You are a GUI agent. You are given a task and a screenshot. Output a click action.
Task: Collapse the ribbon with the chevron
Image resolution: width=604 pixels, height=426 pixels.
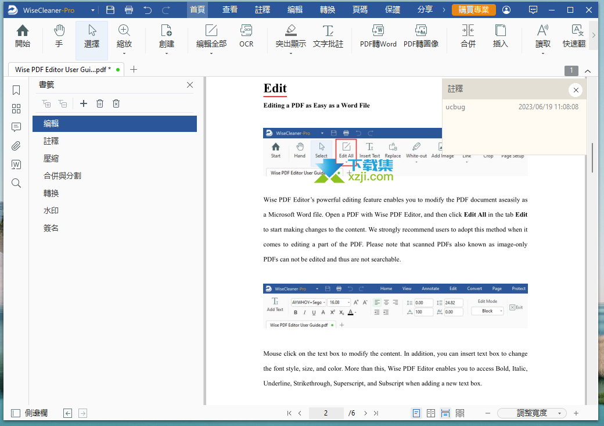click(588, 71)
